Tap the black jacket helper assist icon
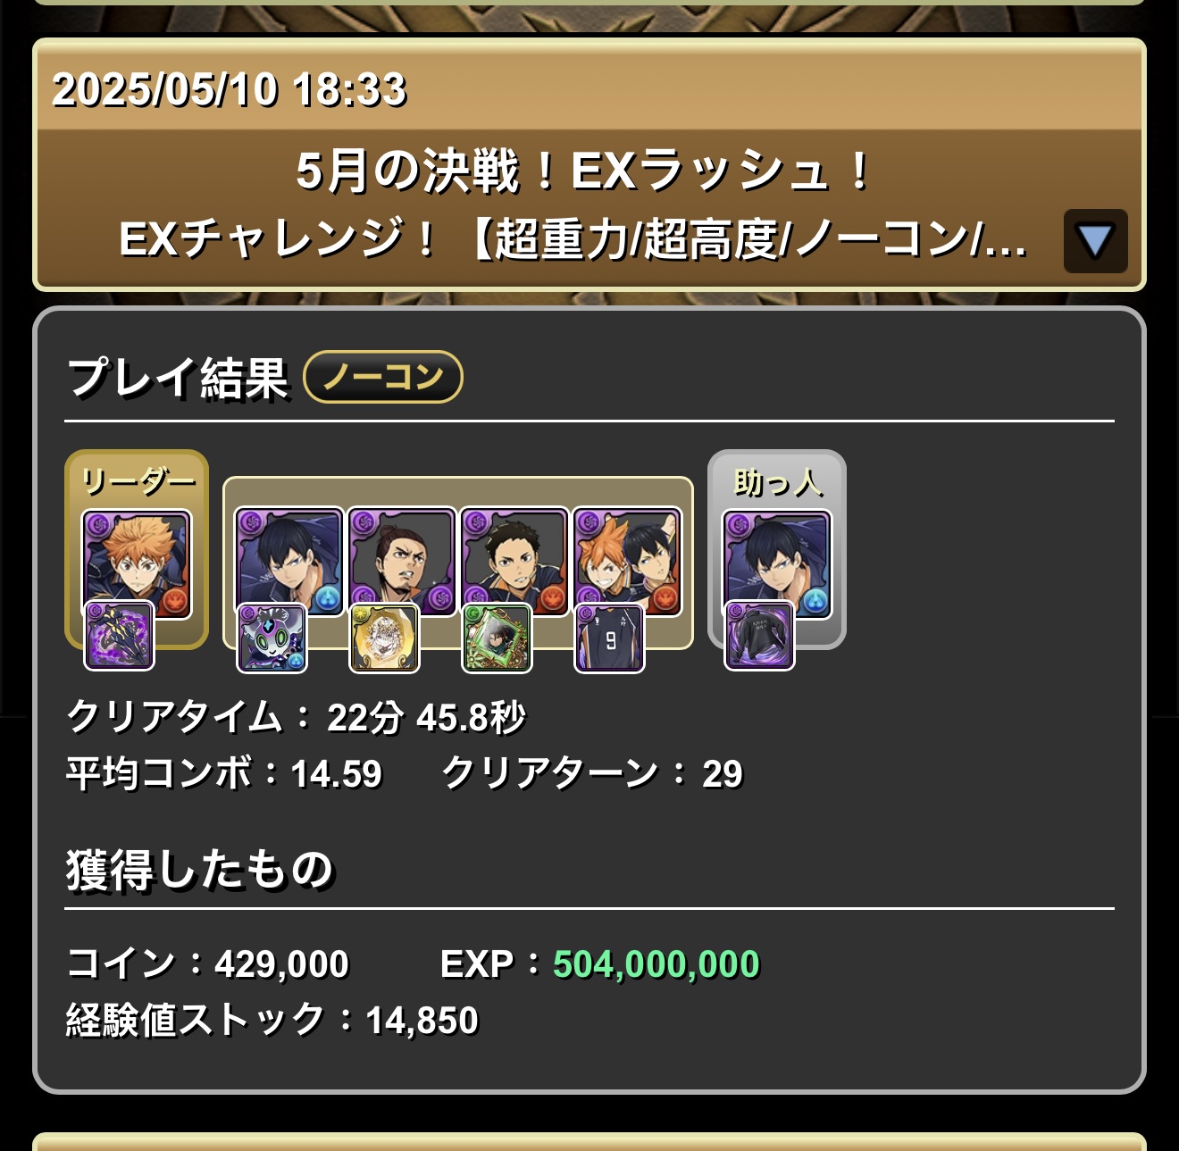Viewport: 1179px width, 1151px height. click(x=758, y=635)
